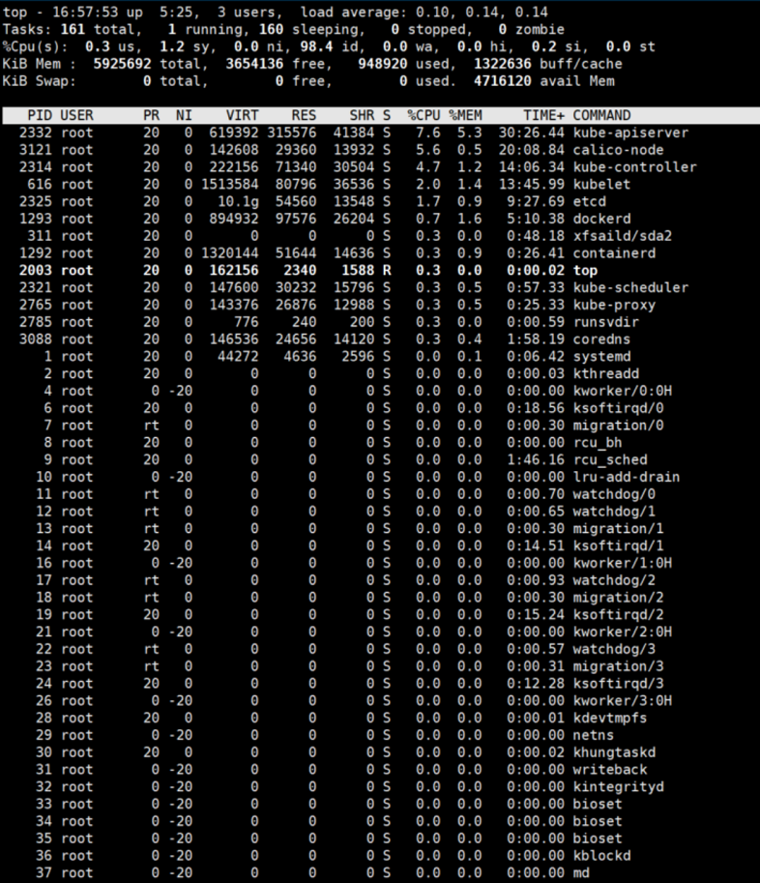Select the ksoftirqd/0 command text

(618, 408)
